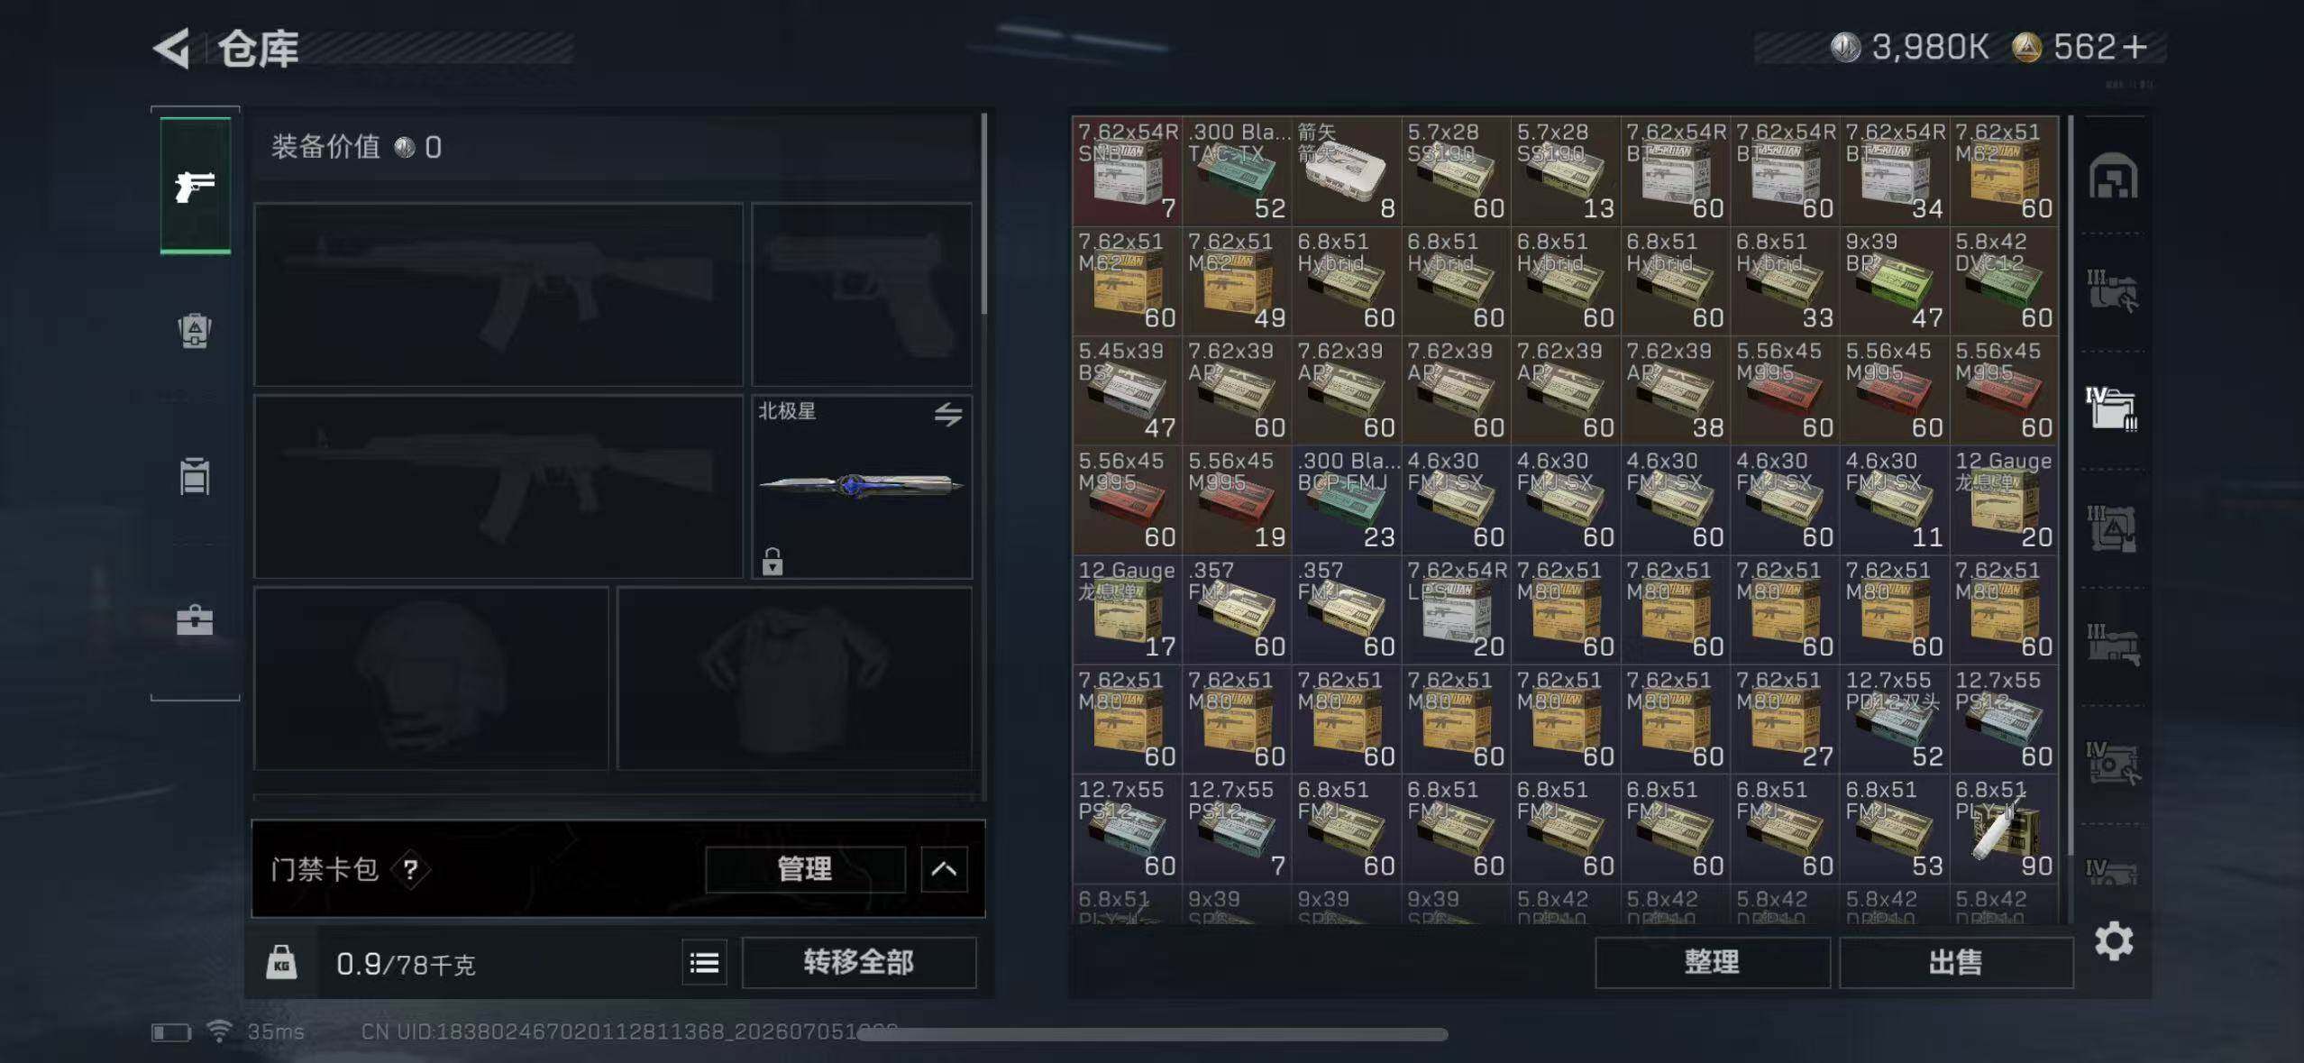
Task: Select 5.7x28 SS190 stack of 13
Action: coord(1566,171)
